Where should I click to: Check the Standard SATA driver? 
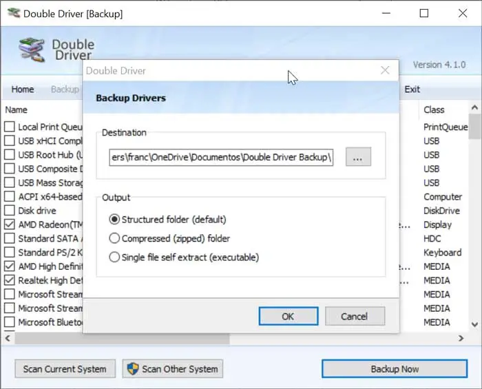tap(10, 238)
